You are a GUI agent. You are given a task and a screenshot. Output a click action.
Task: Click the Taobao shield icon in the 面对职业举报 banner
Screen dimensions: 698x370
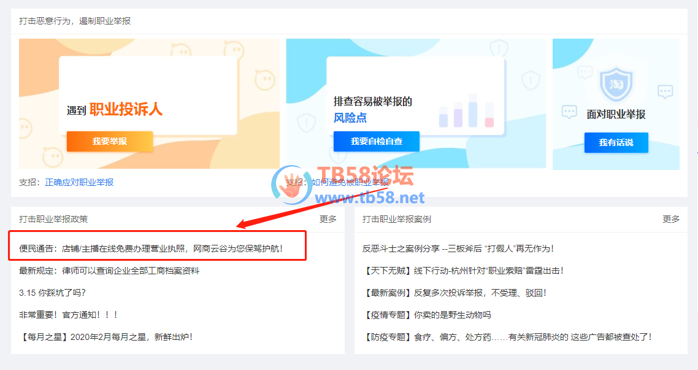pos(616,85)
